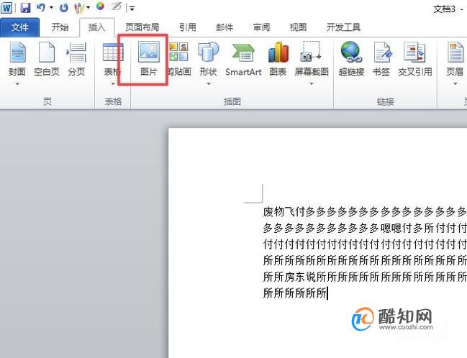The width and height of the screenshot is (467, 358).
Task: Take a screenshot with 屏幕截图
Action: click(x=312, y=59)
